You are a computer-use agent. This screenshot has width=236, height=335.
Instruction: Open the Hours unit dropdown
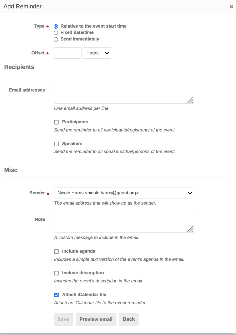pyautogui.click(x=97, y=53)
